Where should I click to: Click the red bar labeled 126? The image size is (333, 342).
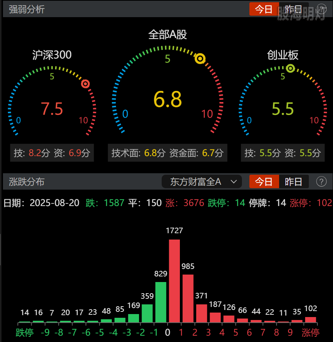point(229,319)
